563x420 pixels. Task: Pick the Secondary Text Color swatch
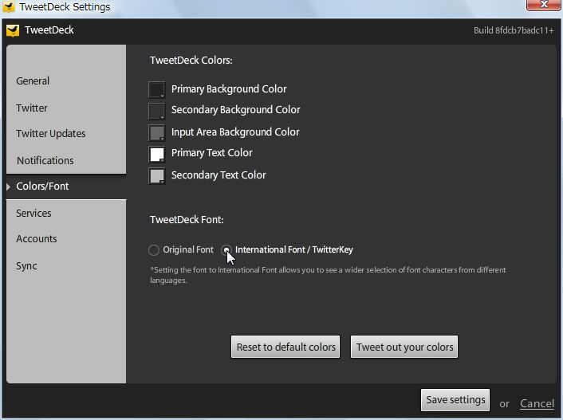coord(157,176)
